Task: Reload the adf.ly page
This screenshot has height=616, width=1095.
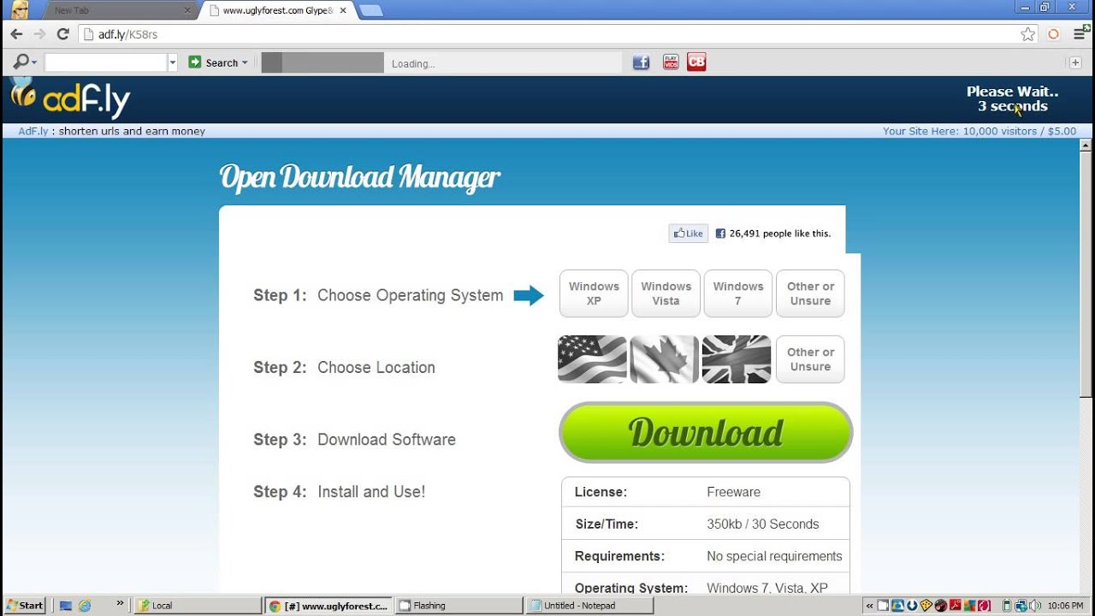Action: (62, 34)
